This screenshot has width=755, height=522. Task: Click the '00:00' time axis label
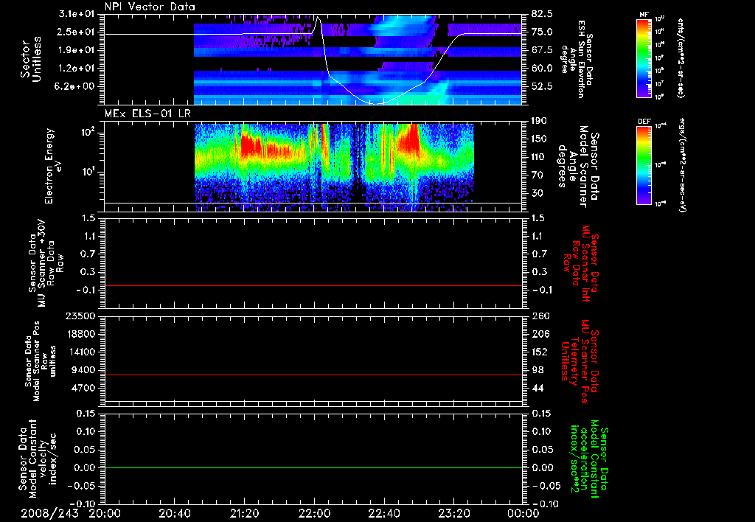[523, 513]
